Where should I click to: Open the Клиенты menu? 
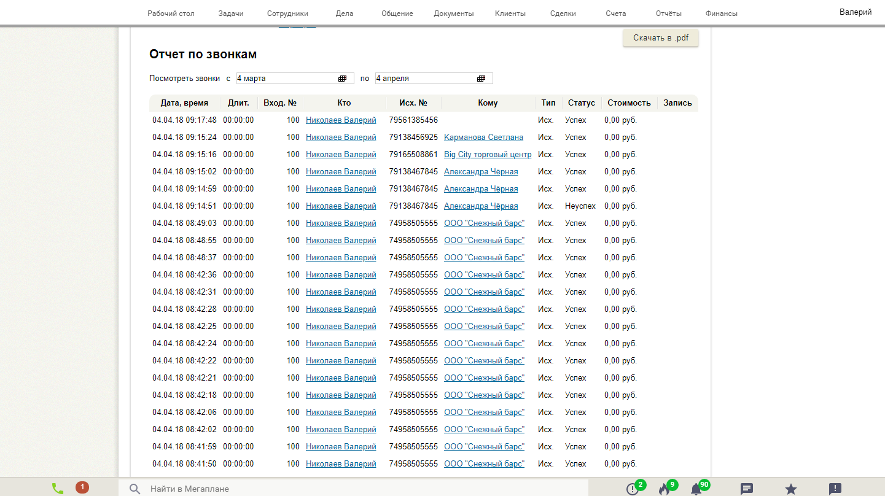tap(510, 14)
